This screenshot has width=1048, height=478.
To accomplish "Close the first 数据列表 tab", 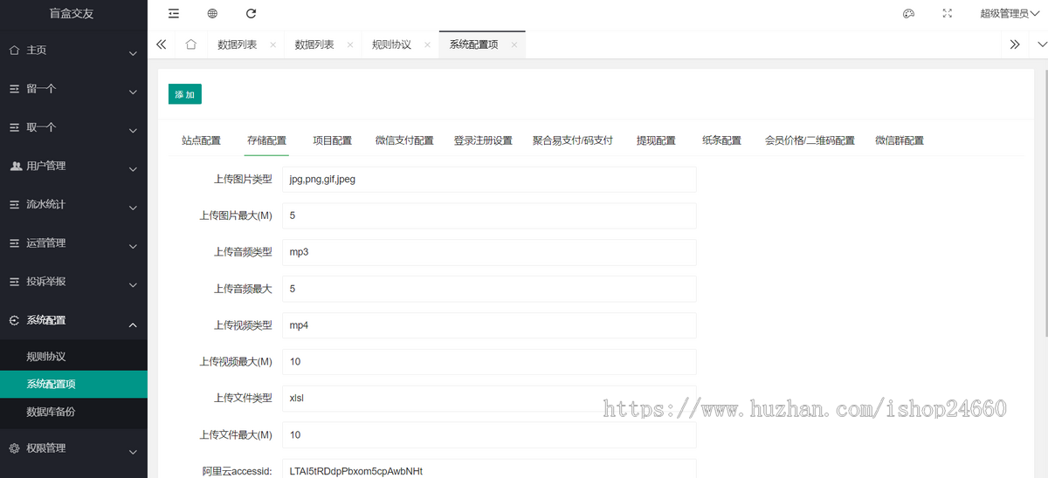I will click(x=272, y=44).
